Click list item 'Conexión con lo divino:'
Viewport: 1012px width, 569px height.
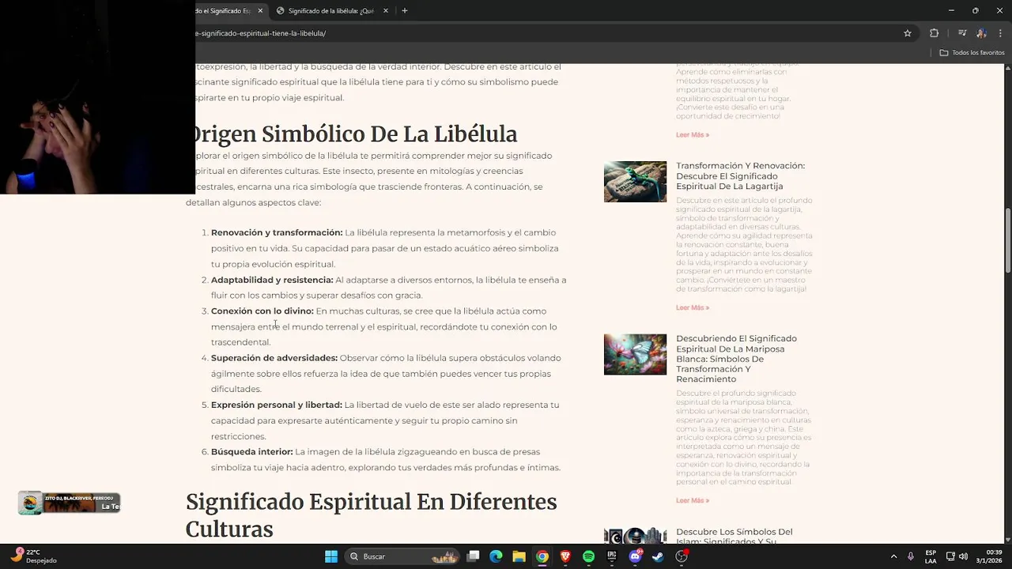262,311
